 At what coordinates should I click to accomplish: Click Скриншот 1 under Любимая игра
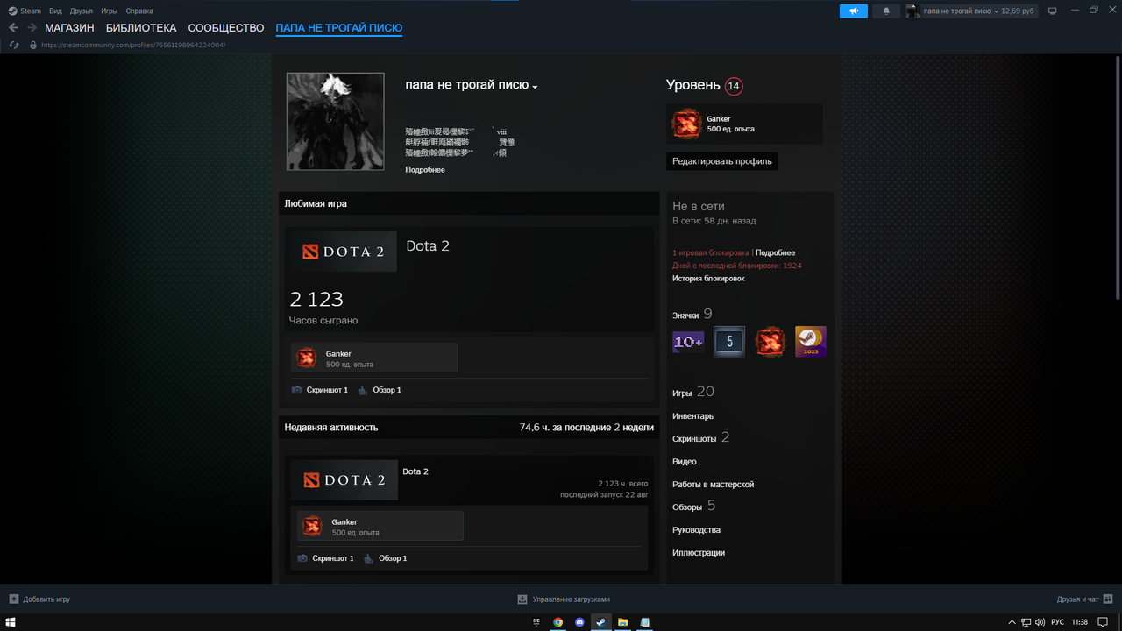pyautogui.click(x=320, y=390)
